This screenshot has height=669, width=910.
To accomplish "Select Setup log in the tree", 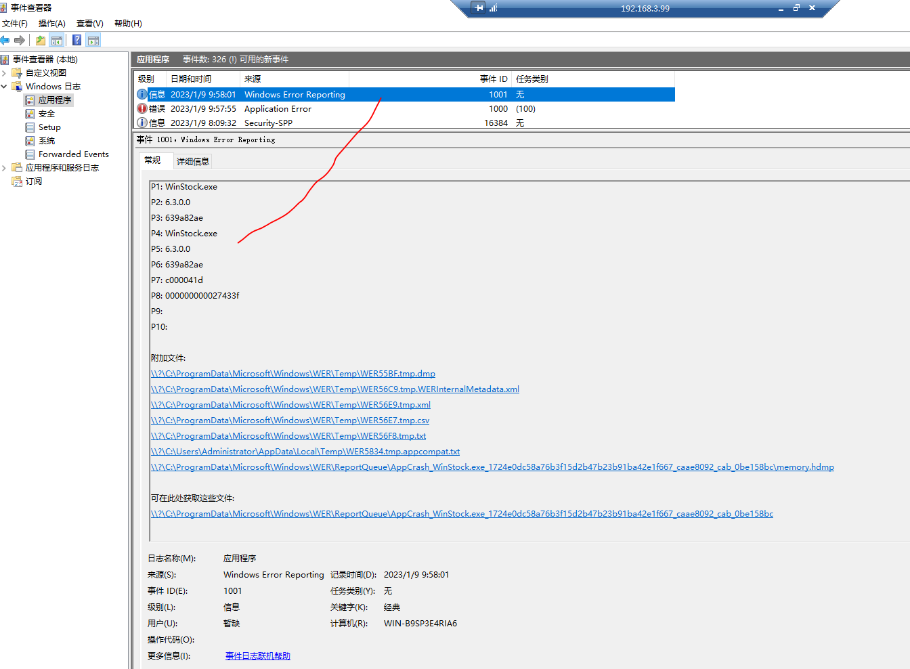I will pos(49,127).
